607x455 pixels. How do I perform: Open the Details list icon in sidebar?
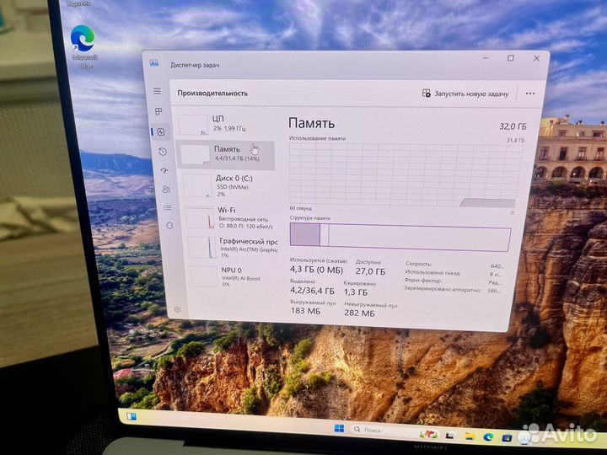coord(168,208)
